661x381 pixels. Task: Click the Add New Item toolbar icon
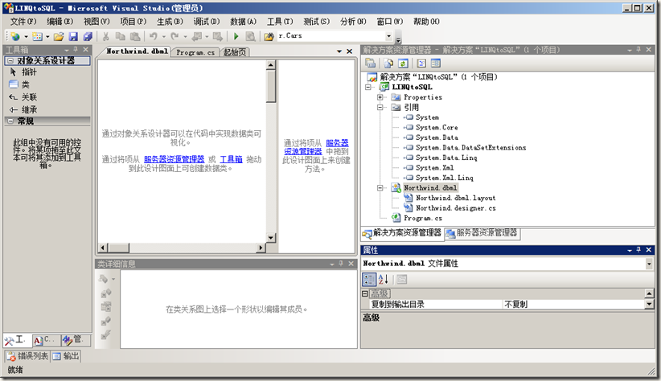pyautogui.click(x=38, y=37)
